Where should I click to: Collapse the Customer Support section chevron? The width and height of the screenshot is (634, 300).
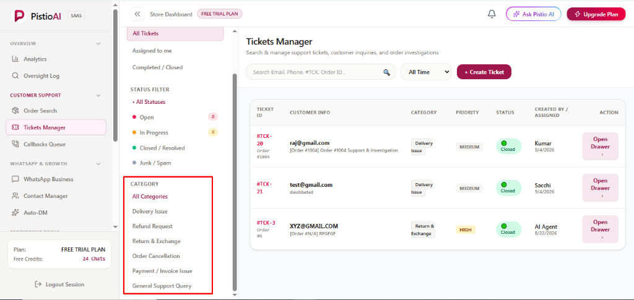[98, 95]
